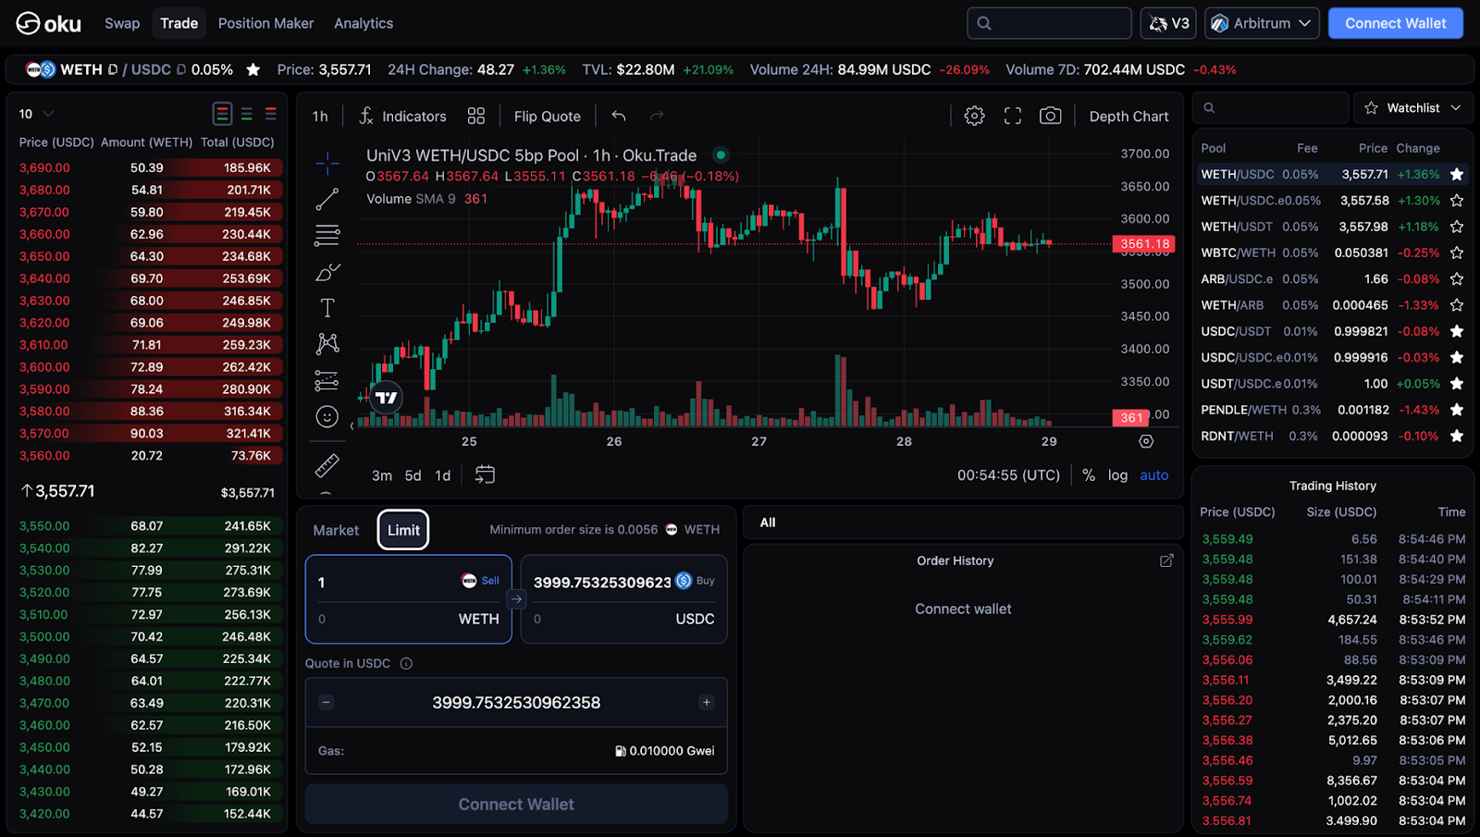Open the text annotation tool
The image size is (1480, 837).
[x=327, y=306]
